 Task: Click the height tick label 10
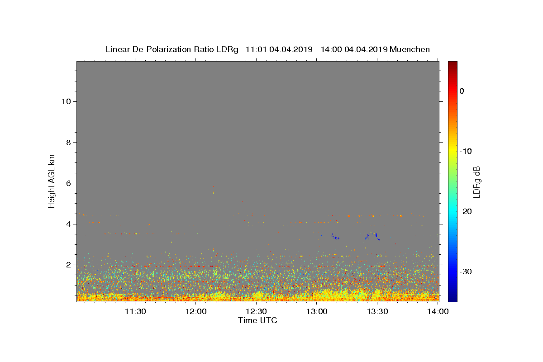click(x=66, y=101)
